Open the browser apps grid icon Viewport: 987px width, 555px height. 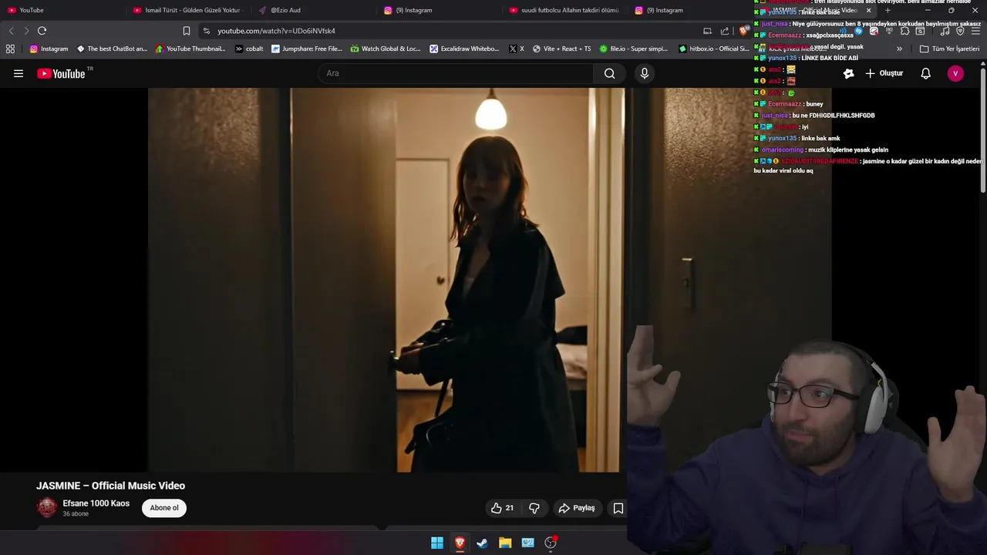click(x=10, y=49)
